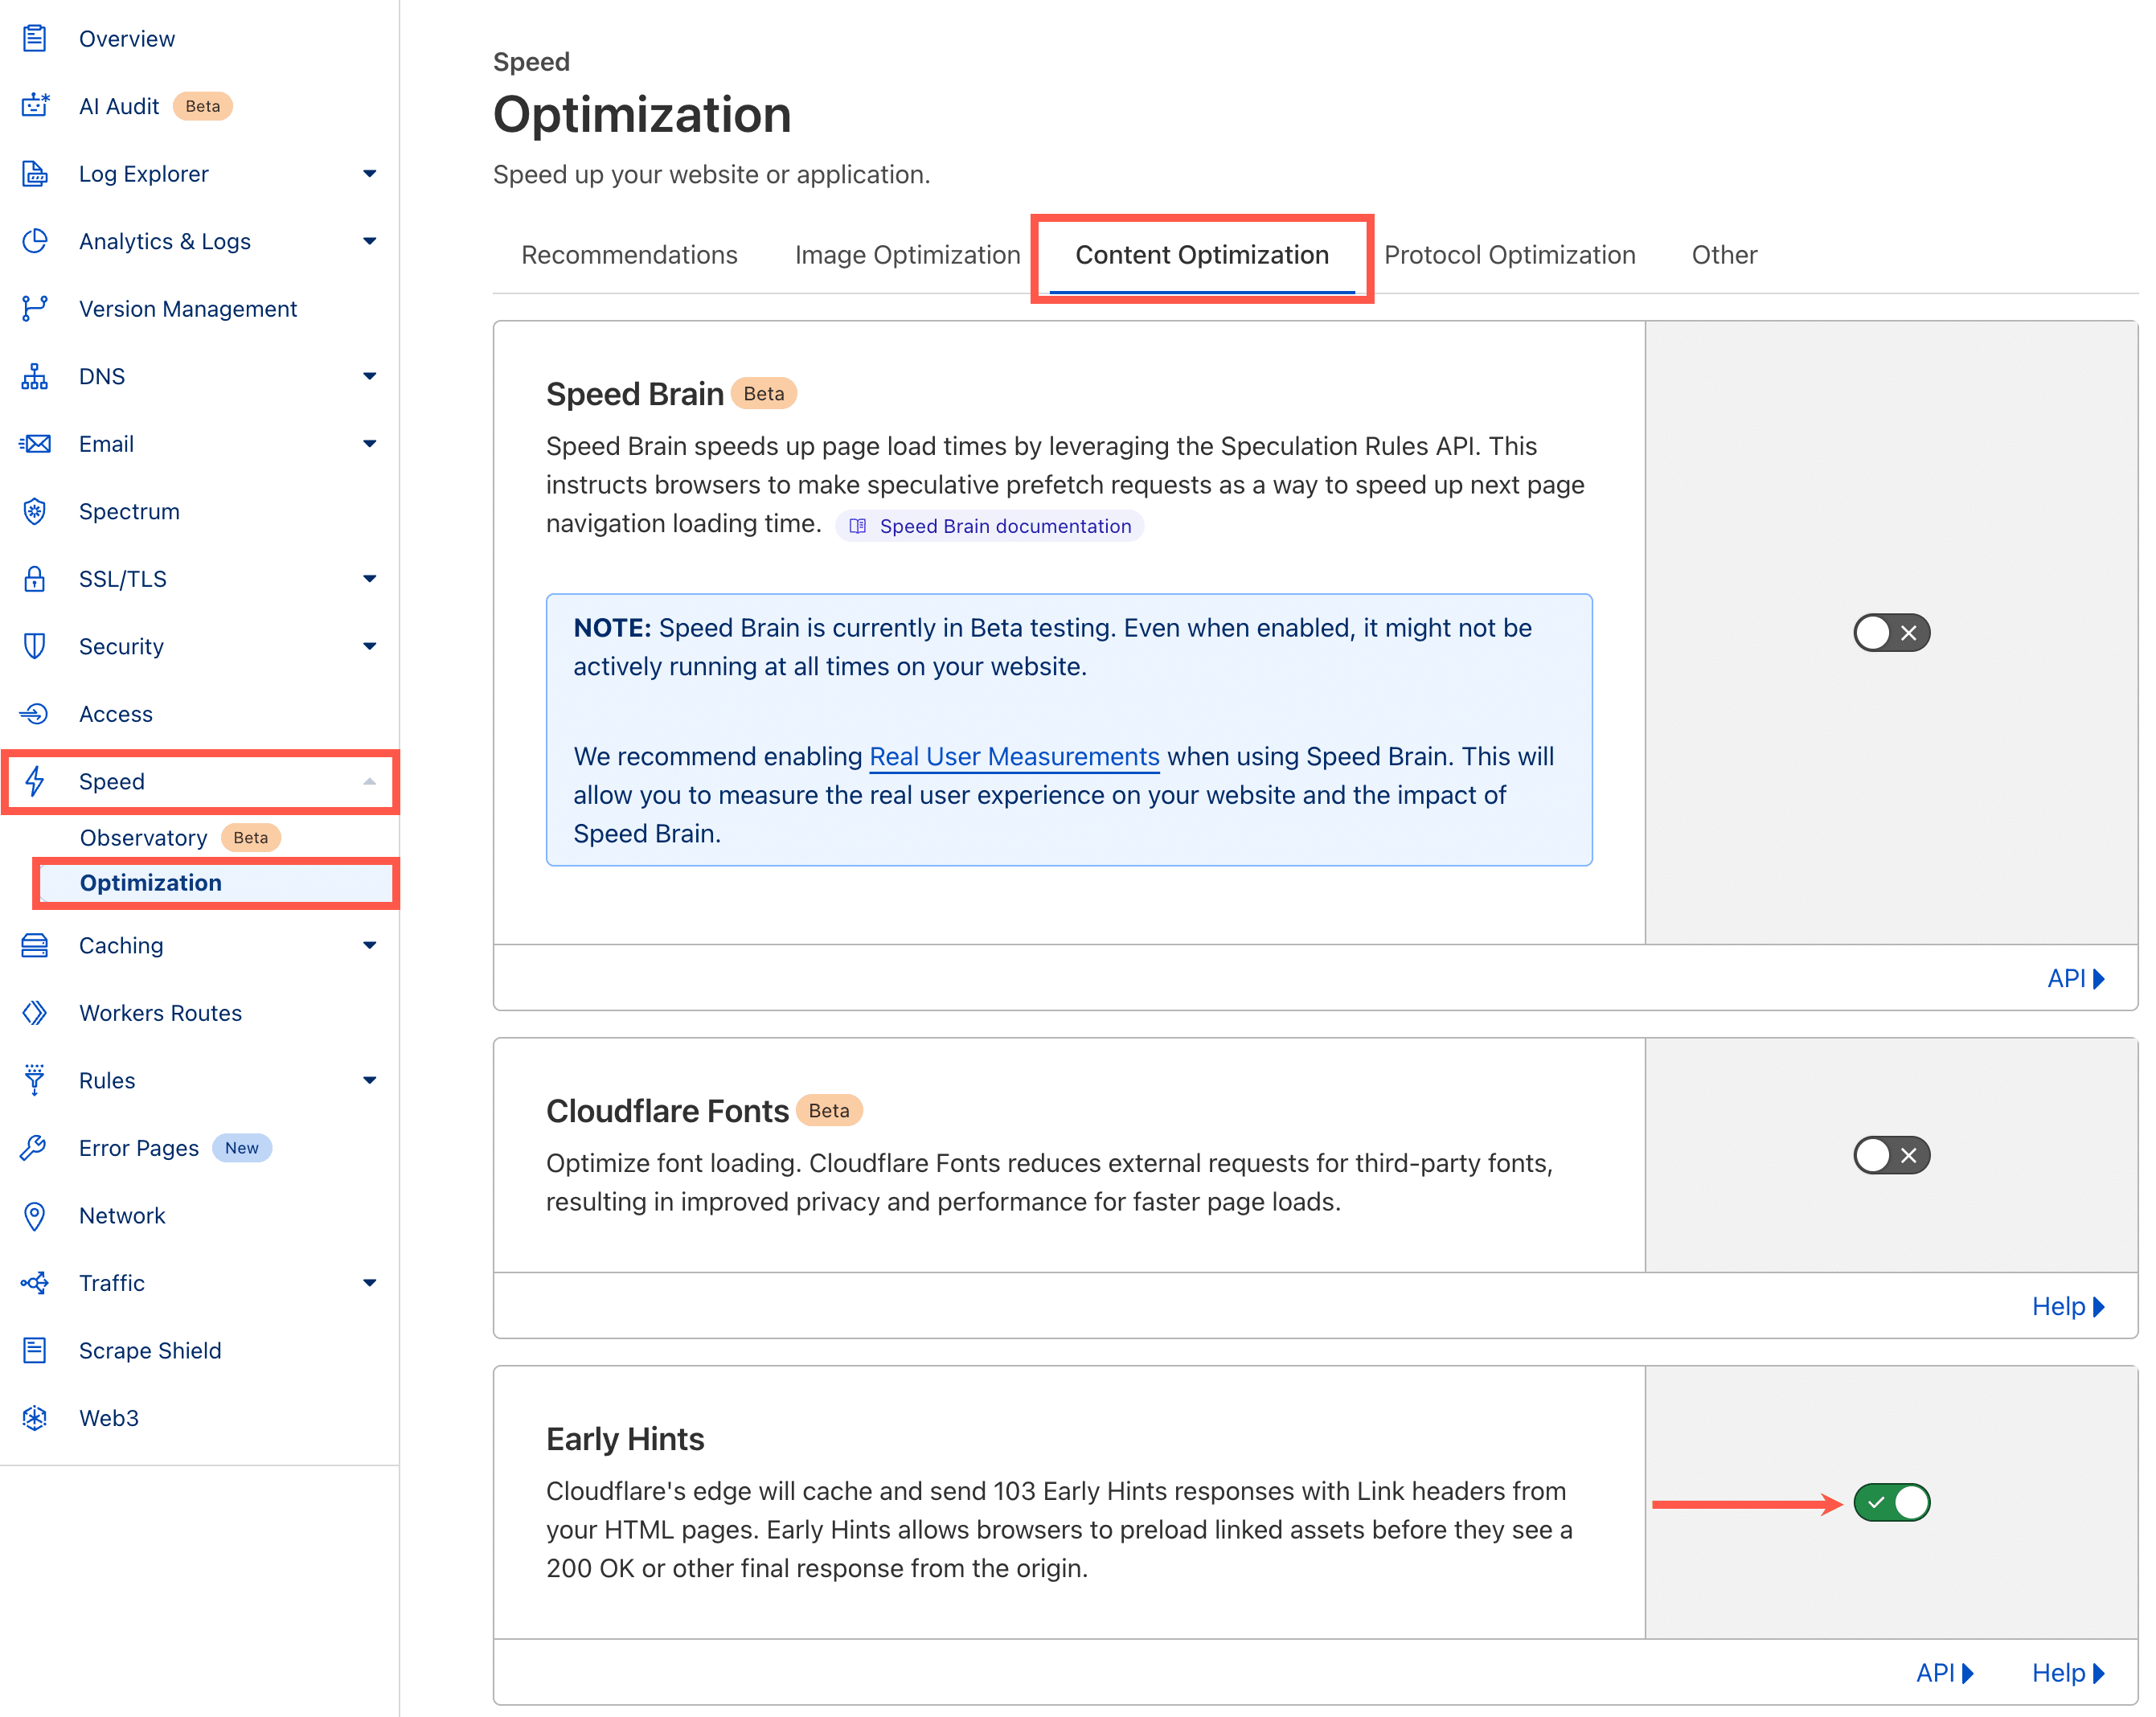Screen dimensions: 2156x1717
Task: Select the Scrape Shield icon
Action: pos(35,1350)
